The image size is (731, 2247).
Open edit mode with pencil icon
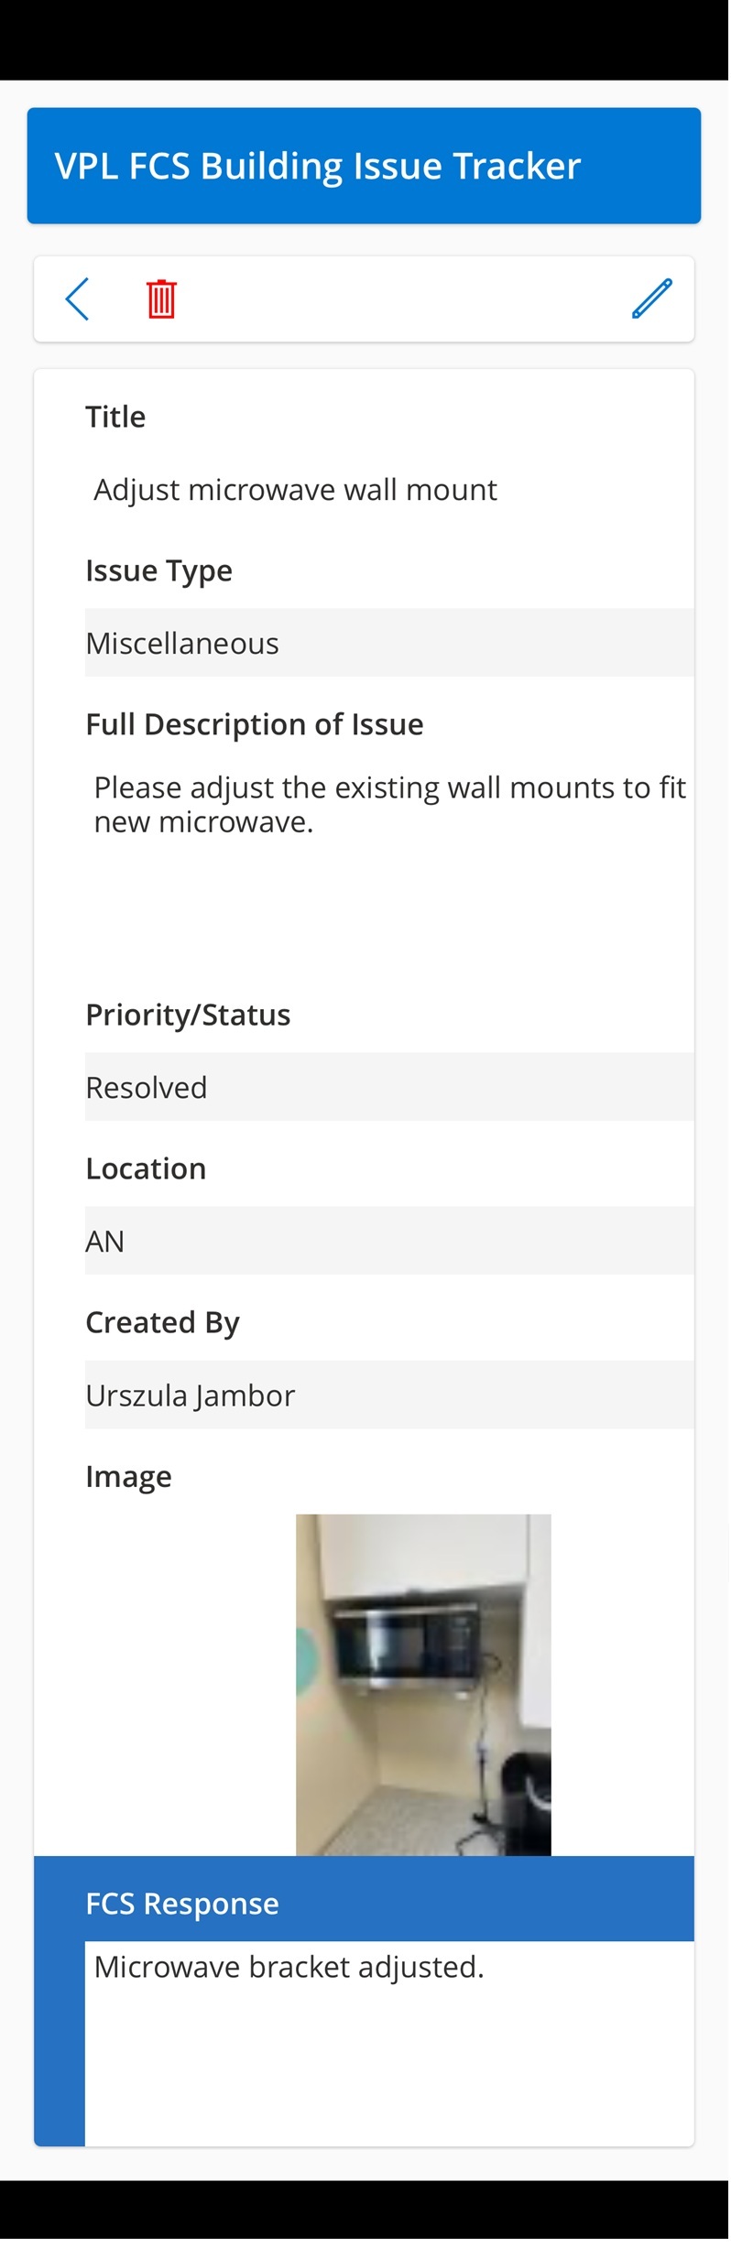(651, 299)
